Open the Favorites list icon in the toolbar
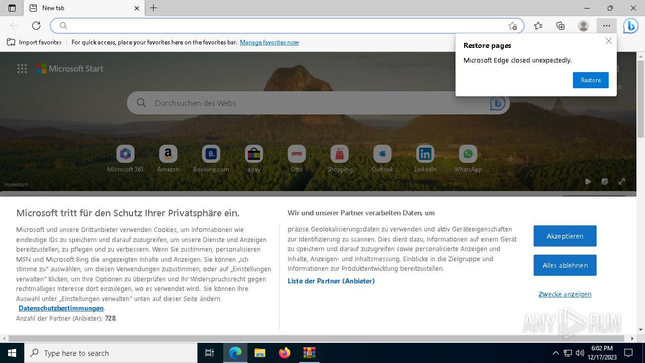 tap(538, 26)
